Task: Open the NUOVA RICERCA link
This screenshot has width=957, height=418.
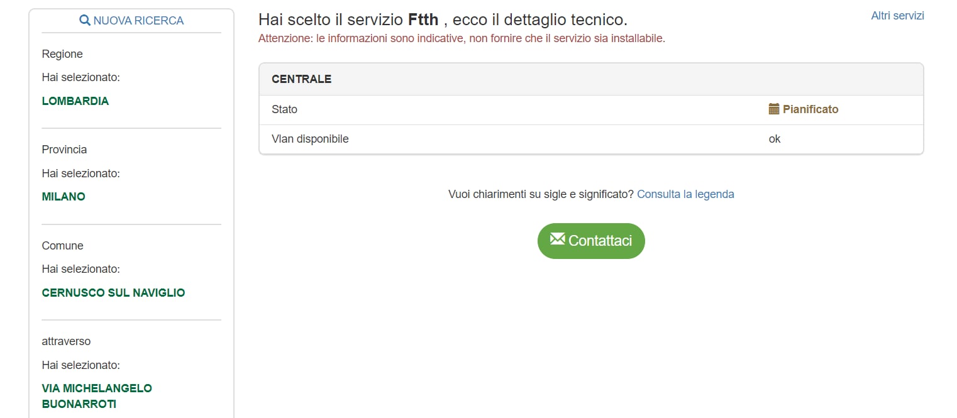Action: pos(138,21)
